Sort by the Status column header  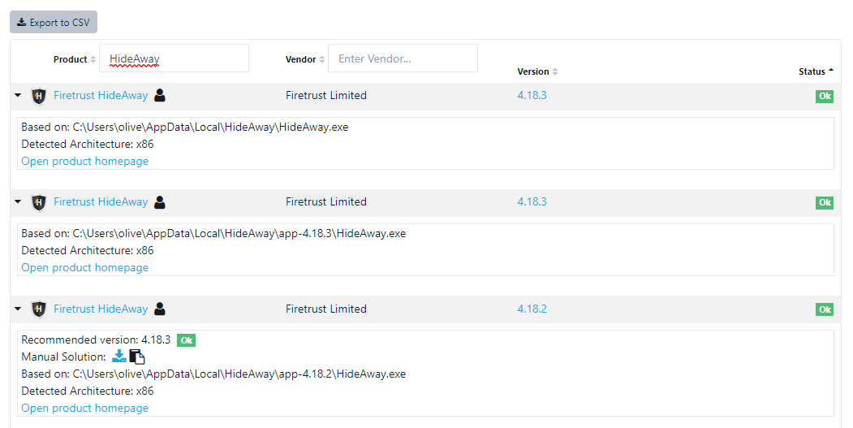816,71
